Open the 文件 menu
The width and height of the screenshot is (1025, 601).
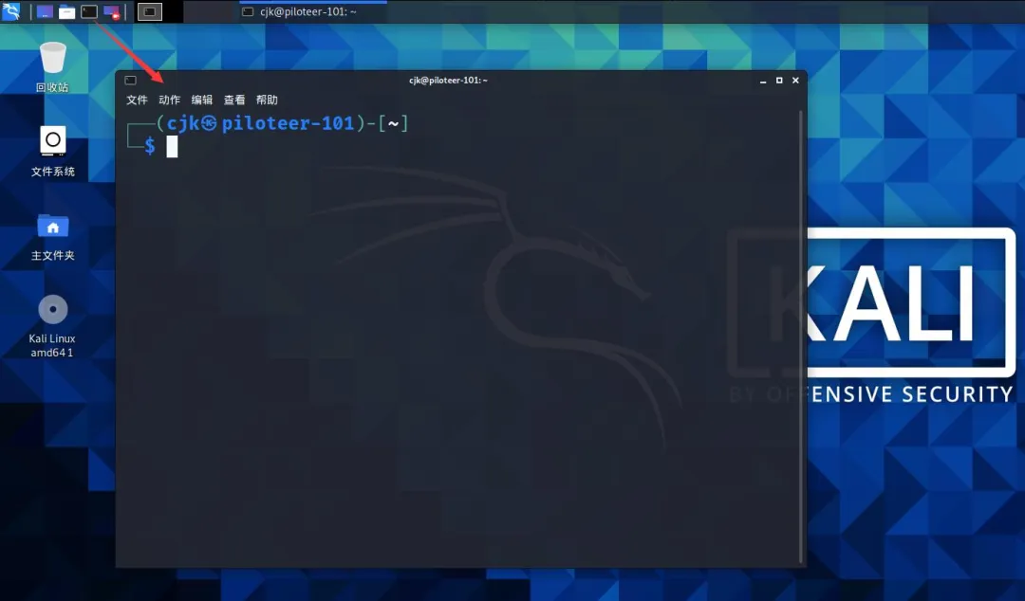(138, 100)
